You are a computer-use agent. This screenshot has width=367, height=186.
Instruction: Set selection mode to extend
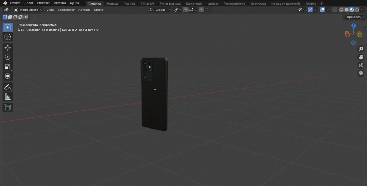[x=10, y=17]
